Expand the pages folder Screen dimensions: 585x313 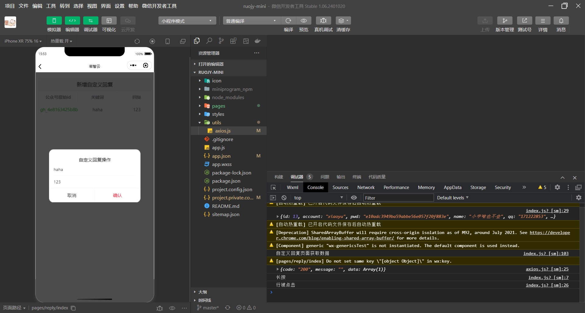229,106
